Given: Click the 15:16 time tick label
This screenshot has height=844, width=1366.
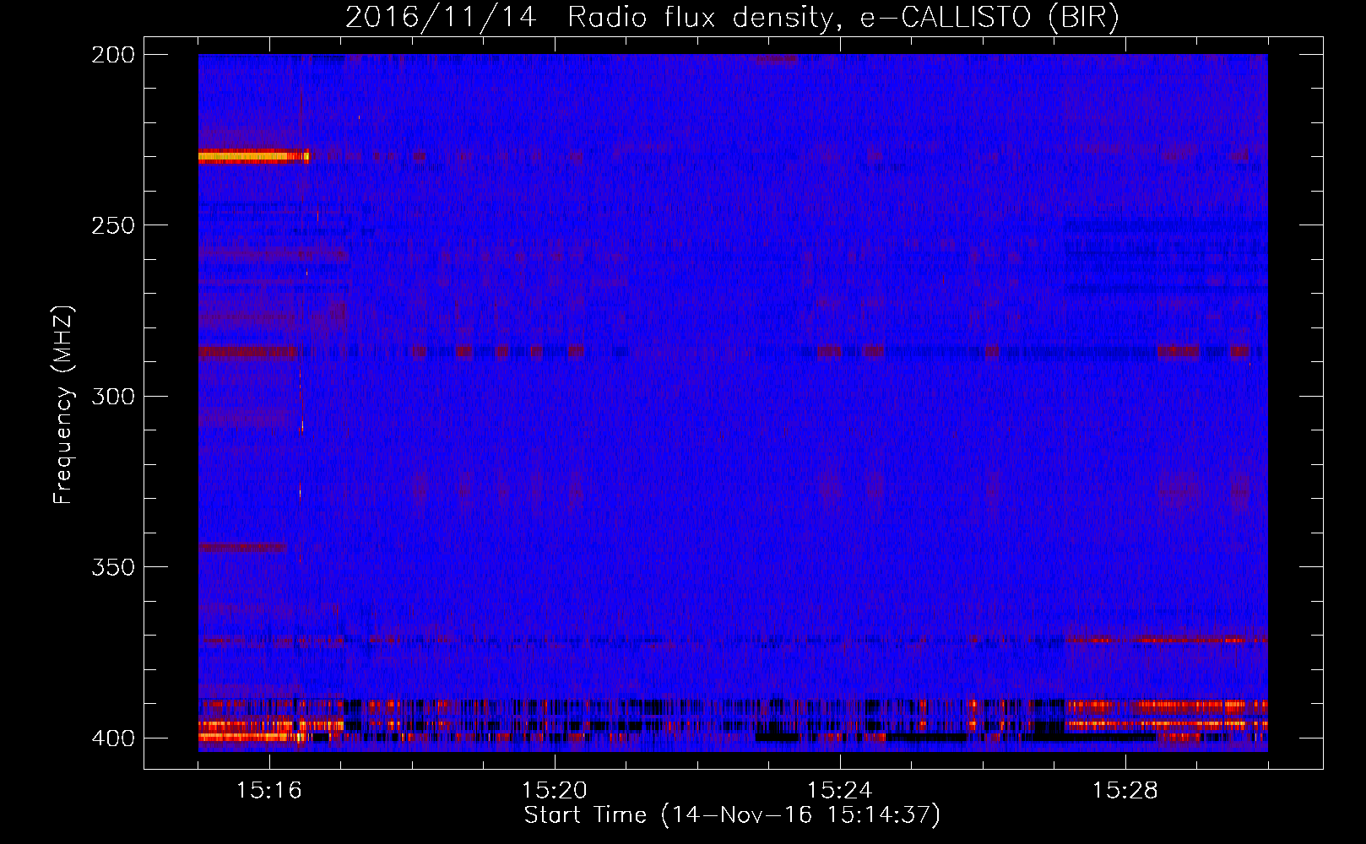Looking at the screenshot, I should [269, 791].
